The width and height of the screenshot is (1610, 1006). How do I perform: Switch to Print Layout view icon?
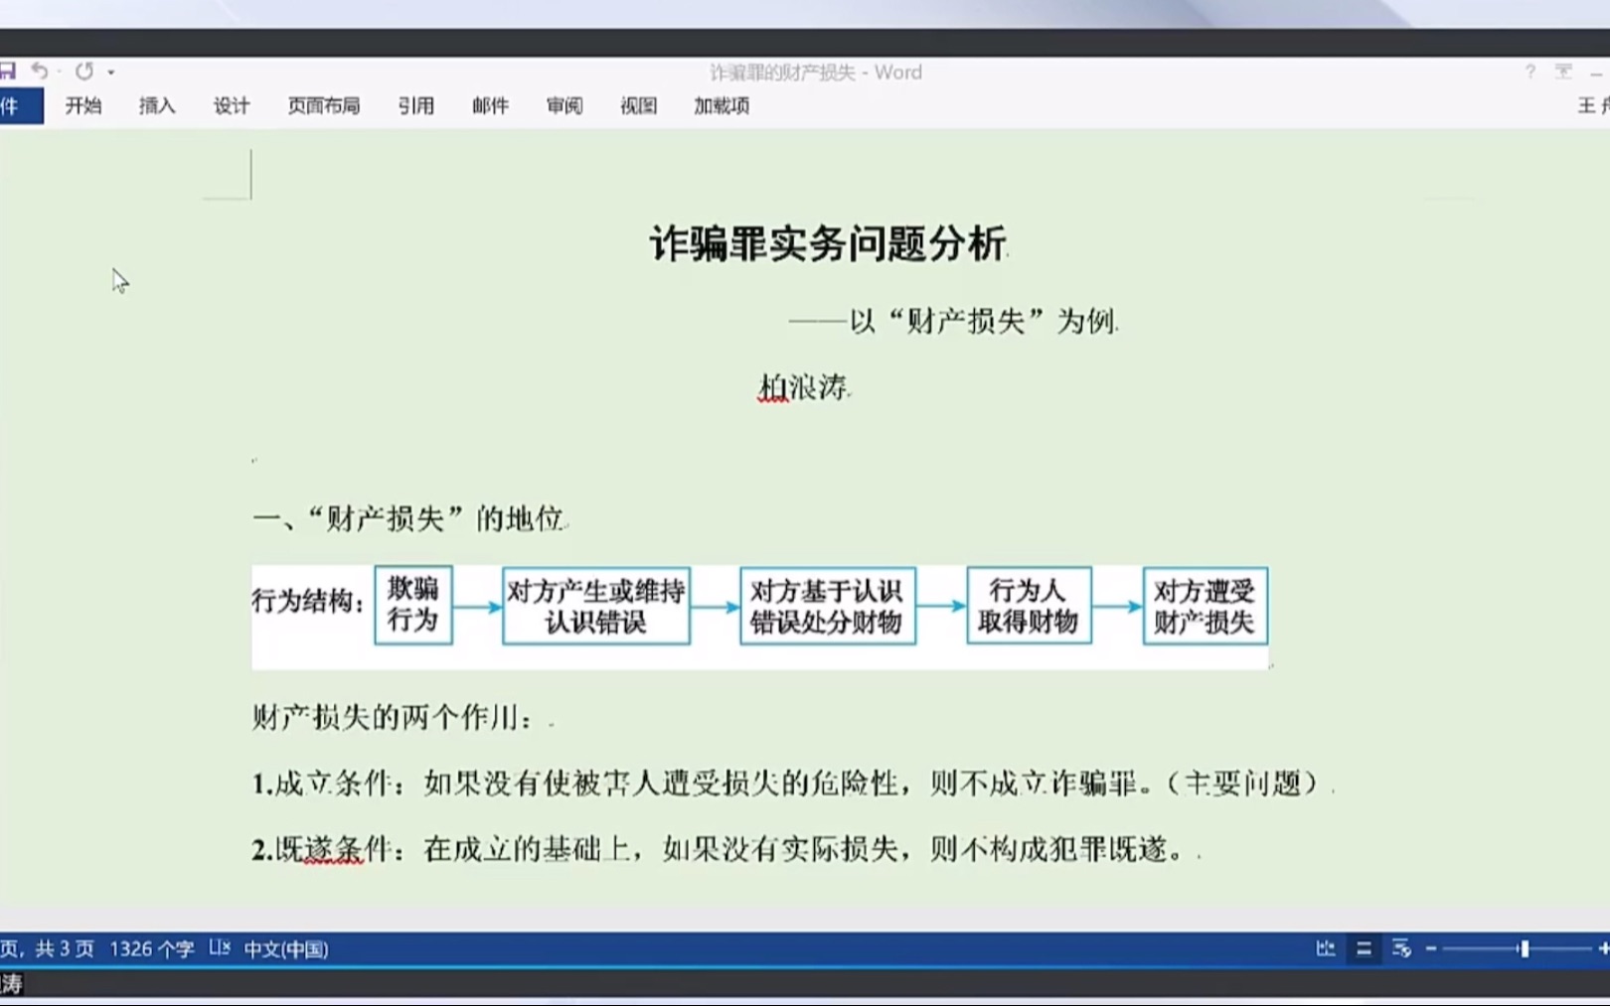[x=1364, y=948]
